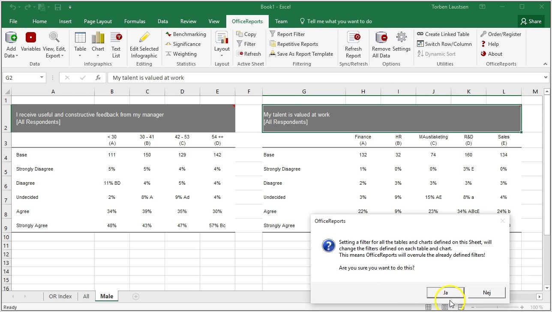Click Filter in Active Sheet group
This screenshot has height=312, width=552.
(x=246, y=44)
